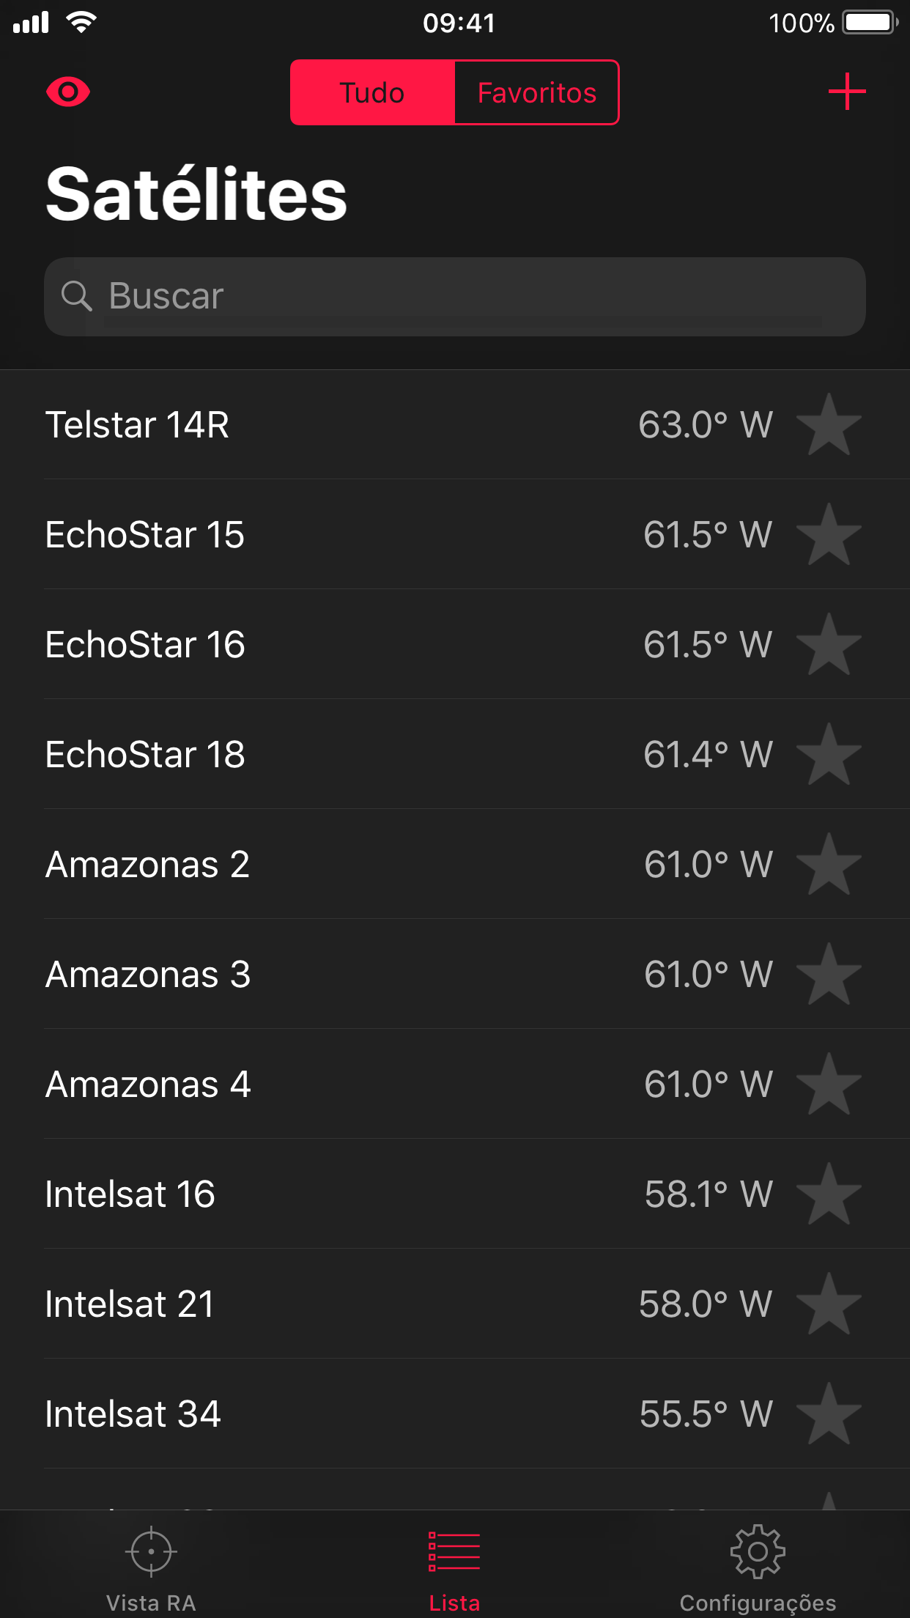This screenshot has height=1618, width=910.
Task: Star Intelsat 16 in the list
Action: [829, 1194]
